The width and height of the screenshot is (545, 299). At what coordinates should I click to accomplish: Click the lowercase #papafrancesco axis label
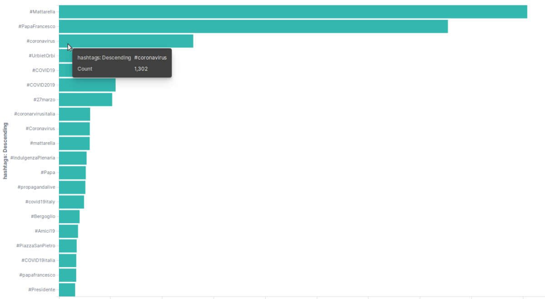37,275
